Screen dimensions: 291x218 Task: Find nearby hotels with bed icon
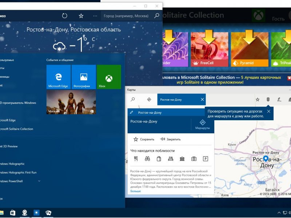point(171,159)
